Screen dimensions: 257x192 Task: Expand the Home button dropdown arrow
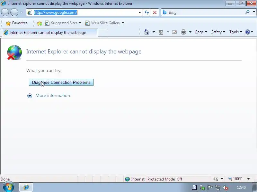click(154, 32)
